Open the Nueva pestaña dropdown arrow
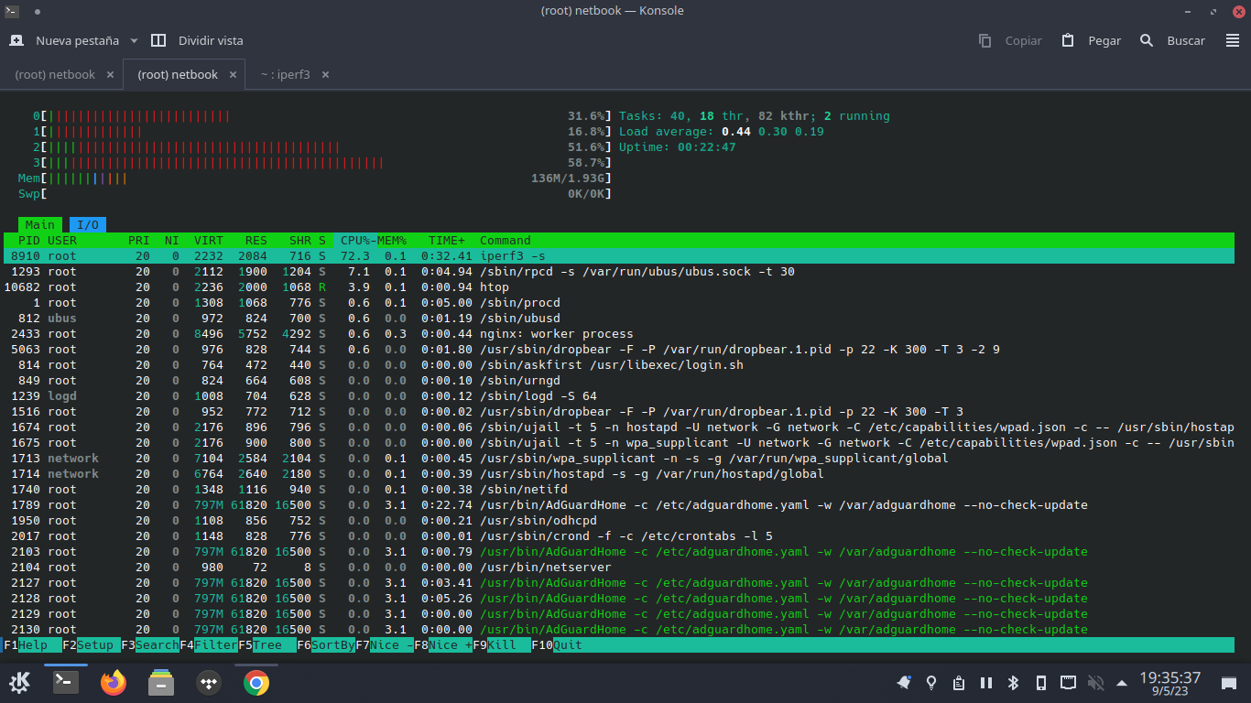The width and height of the screenshot is (1251, 703). point(134,40)
